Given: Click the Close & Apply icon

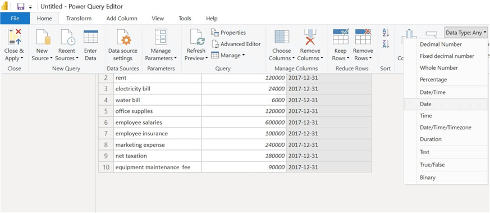Looking at the screenshot, I should [x=15, y=37].
